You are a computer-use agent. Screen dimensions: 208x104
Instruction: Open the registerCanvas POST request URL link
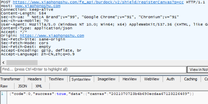tap(98, 2)
